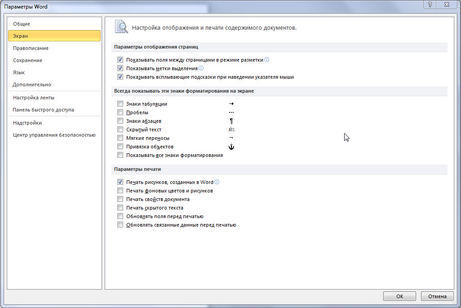The height and width of the screenshot is (308, 461).
Task: Confirm settings with OK button
Action: (x=399, y=296)
